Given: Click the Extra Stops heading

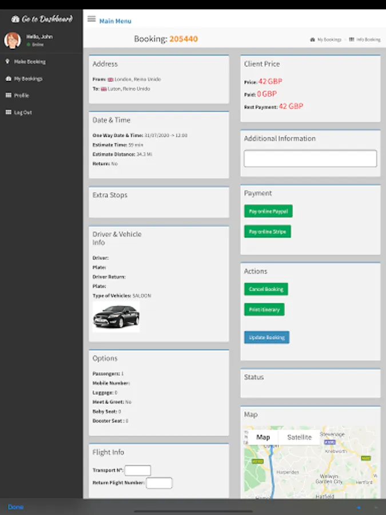Looking at the screenshot, I should 110,195.
